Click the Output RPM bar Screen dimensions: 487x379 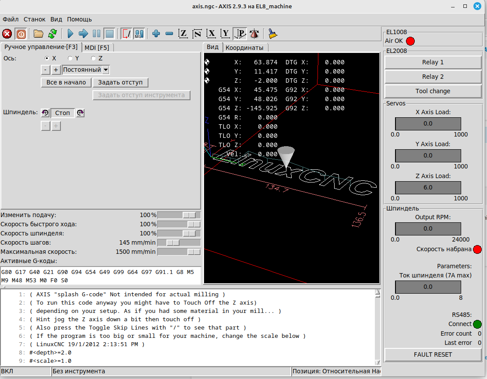(x=428, y=228)
